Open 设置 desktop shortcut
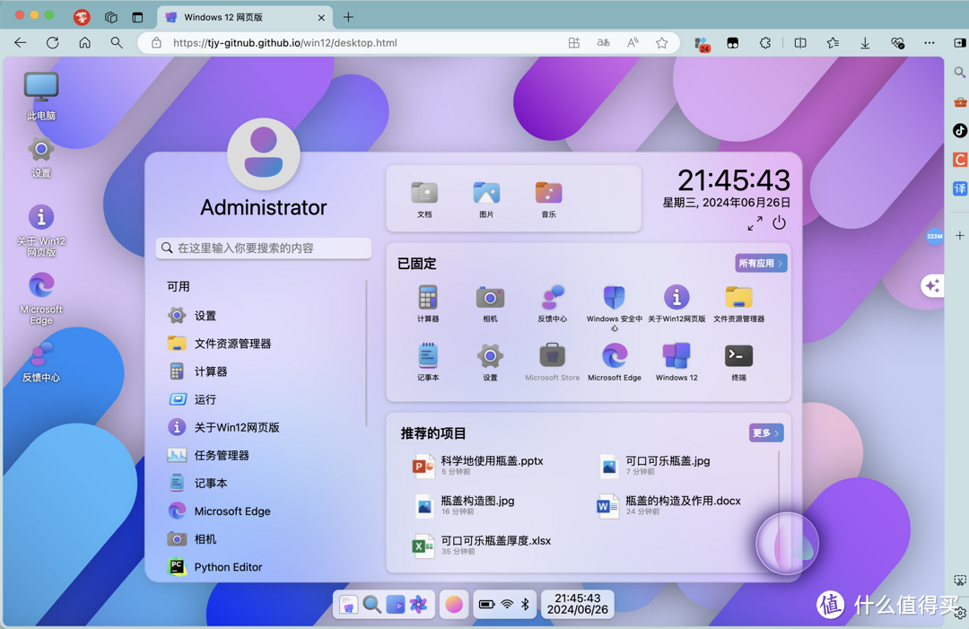969x629 pixels. click(x=41, y=157)
